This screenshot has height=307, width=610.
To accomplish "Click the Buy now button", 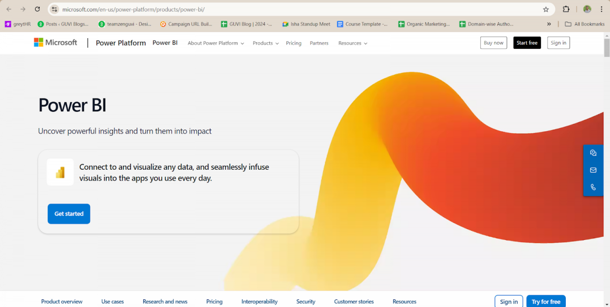I will [x=494, y=43].
